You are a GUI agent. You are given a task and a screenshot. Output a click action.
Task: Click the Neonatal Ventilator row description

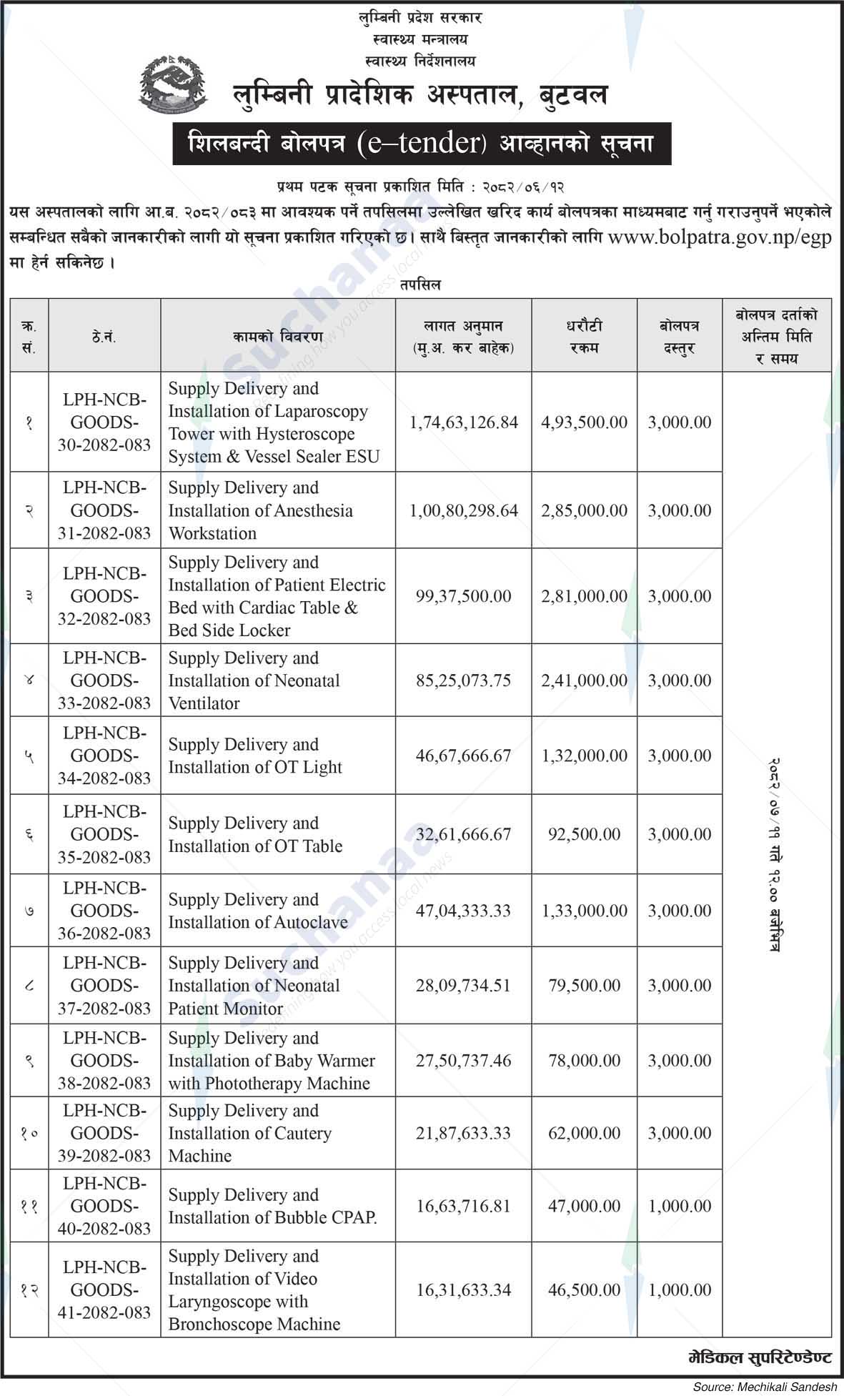[x=254, y=680]
